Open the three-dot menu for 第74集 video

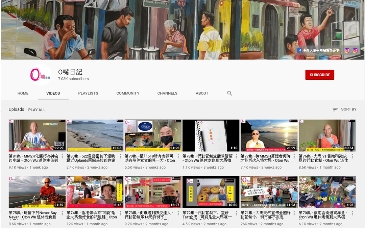tap(120, 213)
